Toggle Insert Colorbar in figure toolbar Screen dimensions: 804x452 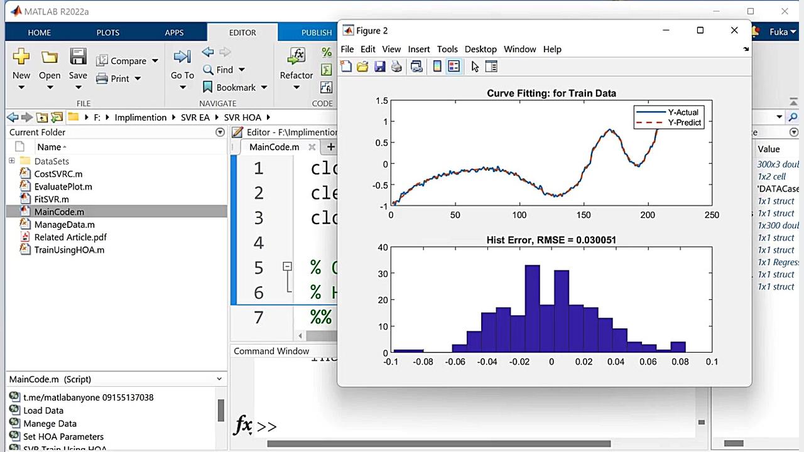pos(437,67)
